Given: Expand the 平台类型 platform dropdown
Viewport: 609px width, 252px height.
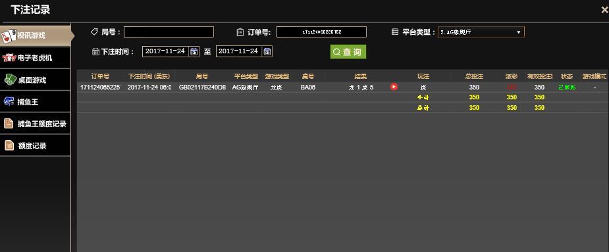Looking at the screenshot, I should (481, 32).
